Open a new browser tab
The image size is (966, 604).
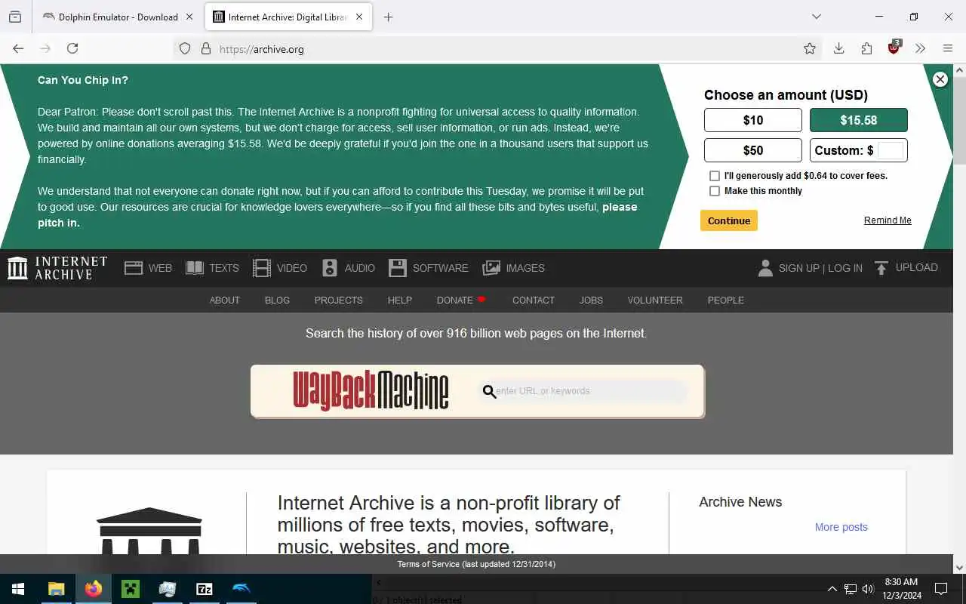click(388, 17)
